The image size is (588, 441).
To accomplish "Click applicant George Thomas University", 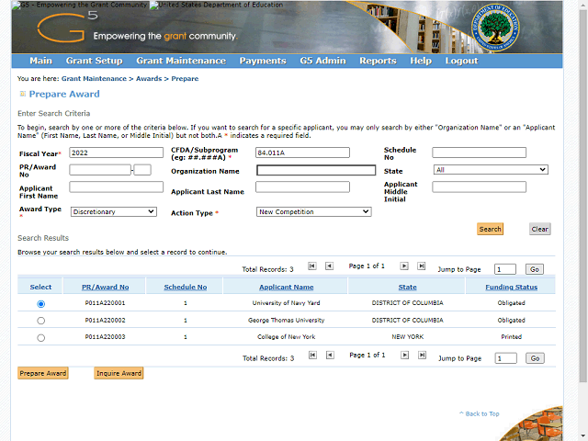I will pyautogui.click(x=286, y=321).
